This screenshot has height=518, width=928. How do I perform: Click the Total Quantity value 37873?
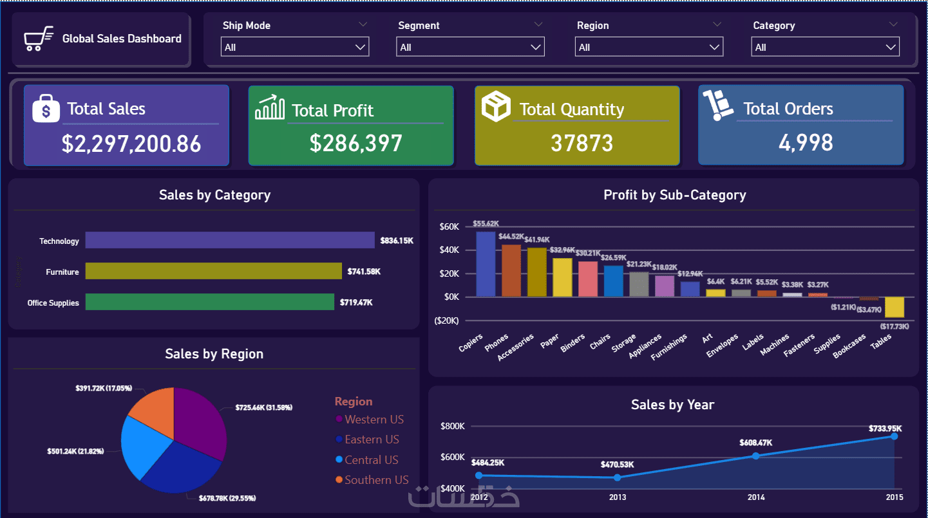coord(582,143)
